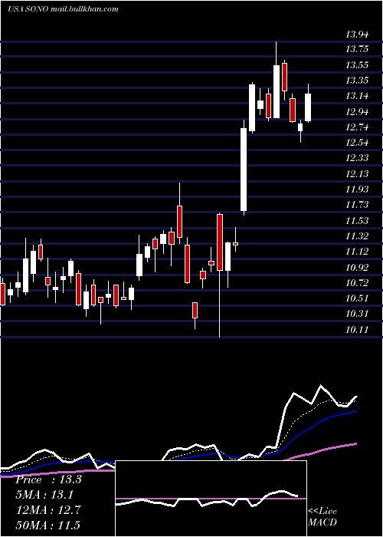
Task: Select the 10.92 price axis label
Action: [x=357, y=267]
